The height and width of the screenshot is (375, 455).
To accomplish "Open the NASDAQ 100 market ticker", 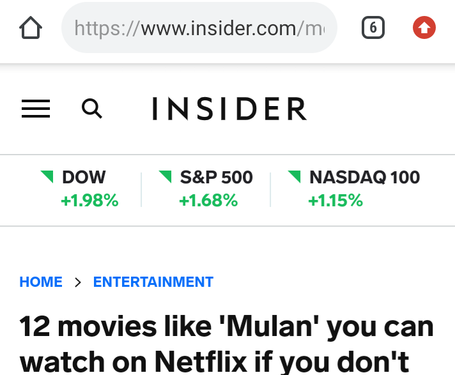I will click(364, 177).
